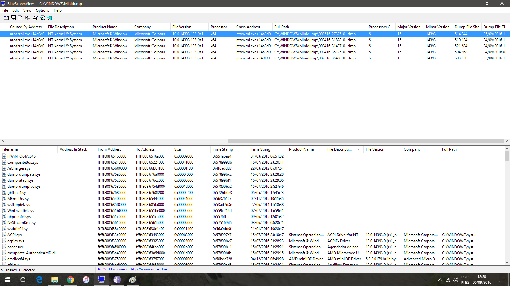Screen dimensions: 510x286
Task: Open the File menu
Action: [5, 10]
